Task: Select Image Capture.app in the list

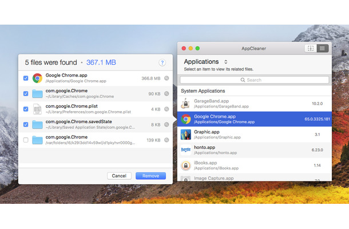Action: 255,178
